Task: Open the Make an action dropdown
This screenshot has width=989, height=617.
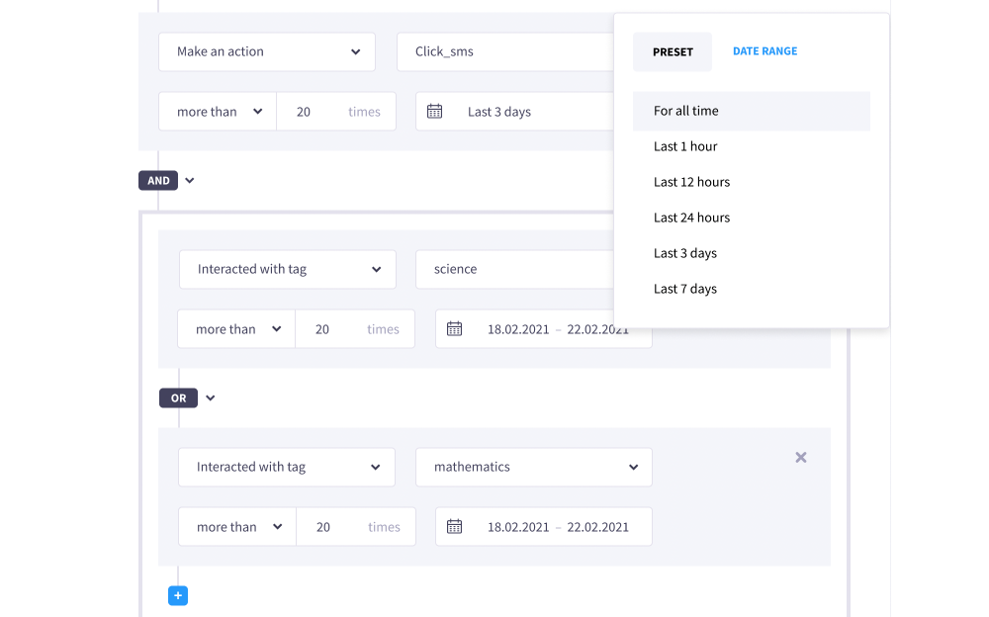Action: tap(267, 51)
